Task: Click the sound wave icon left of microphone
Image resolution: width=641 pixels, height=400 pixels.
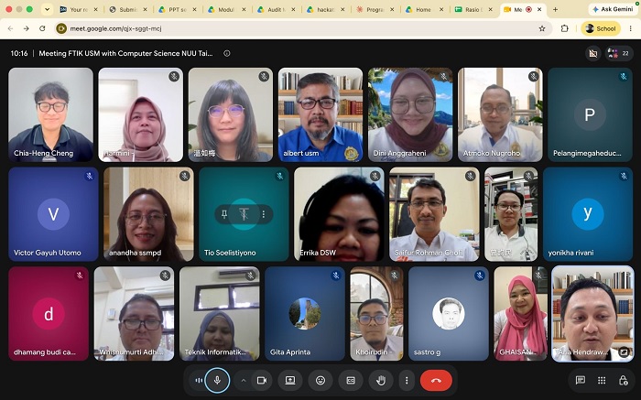Action: [x=199, y=381]
